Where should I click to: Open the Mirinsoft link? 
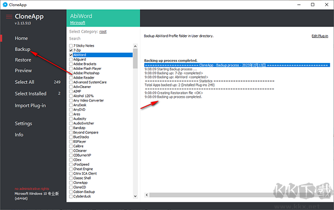[x=78, y=23]
